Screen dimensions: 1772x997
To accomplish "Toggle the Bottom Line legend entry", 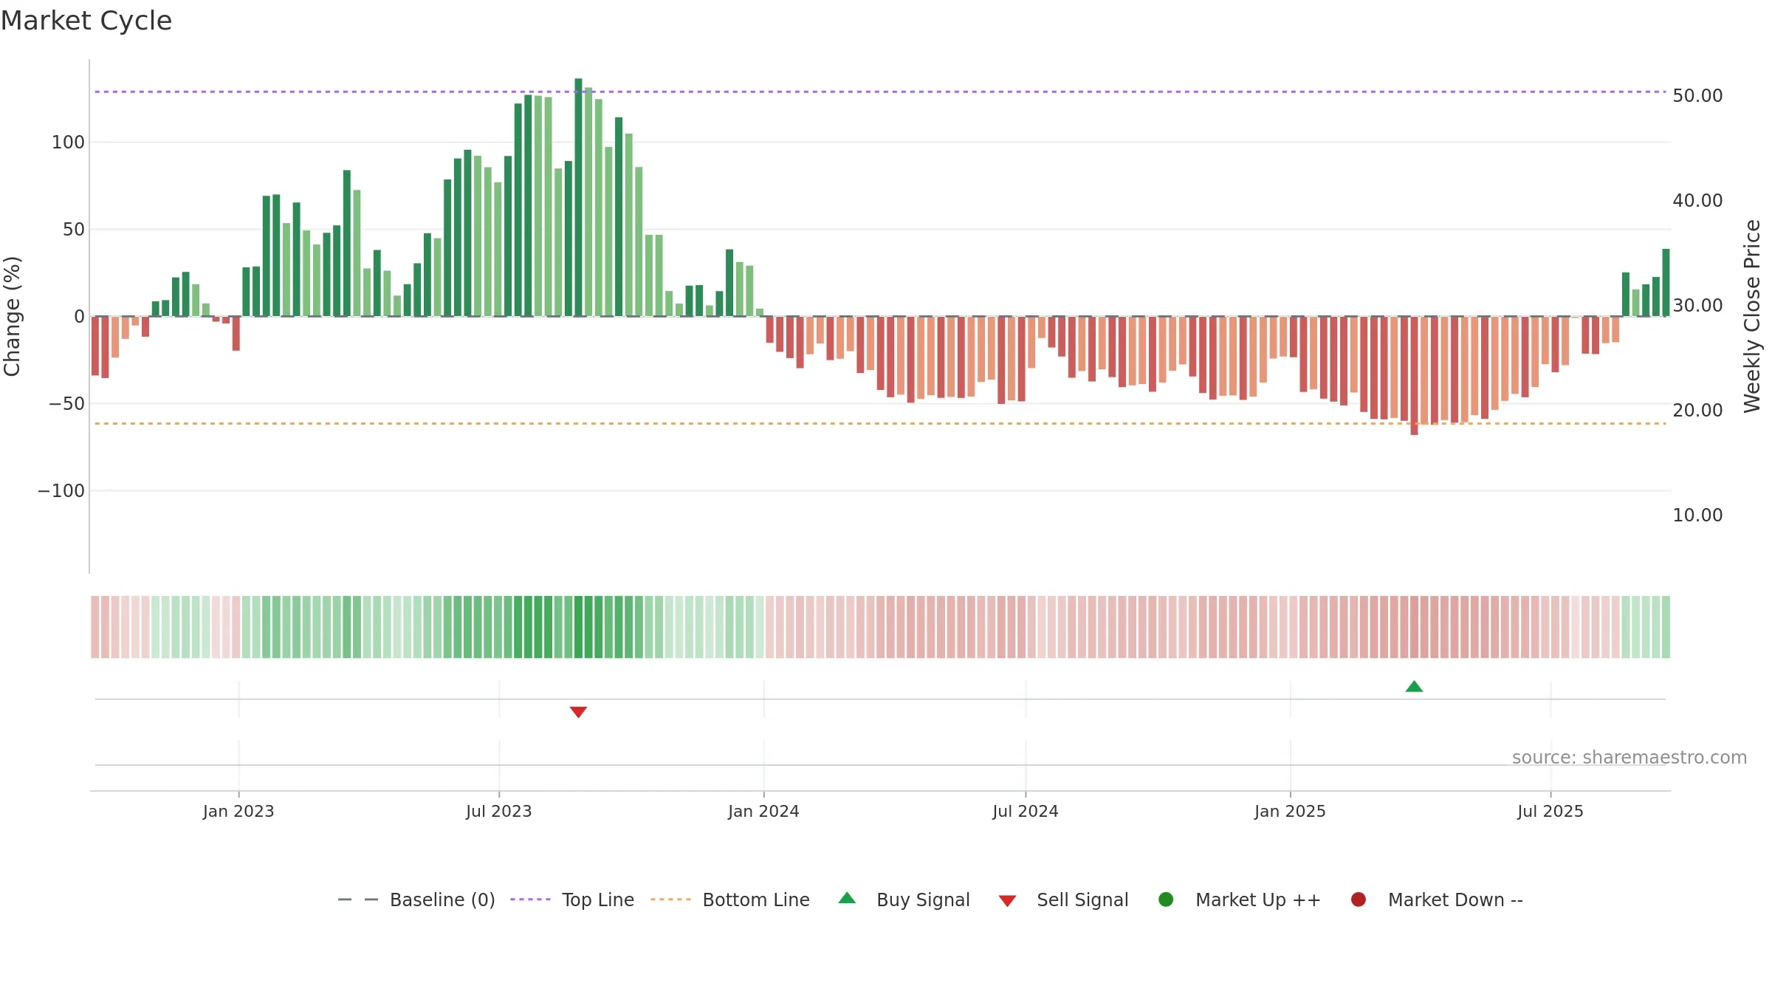I will pos(730,900).
